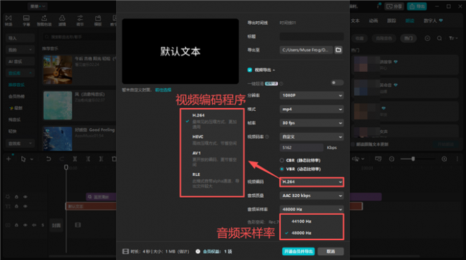Click the zoom-out timeline minus icon
The image size is (466, 260).
(392, 159)
